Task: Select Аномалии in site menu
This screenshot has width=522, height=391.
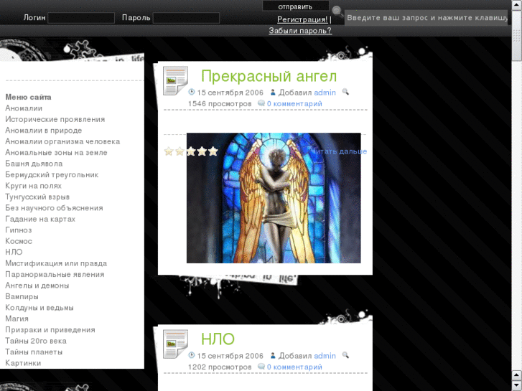Action: coord(24,108)
